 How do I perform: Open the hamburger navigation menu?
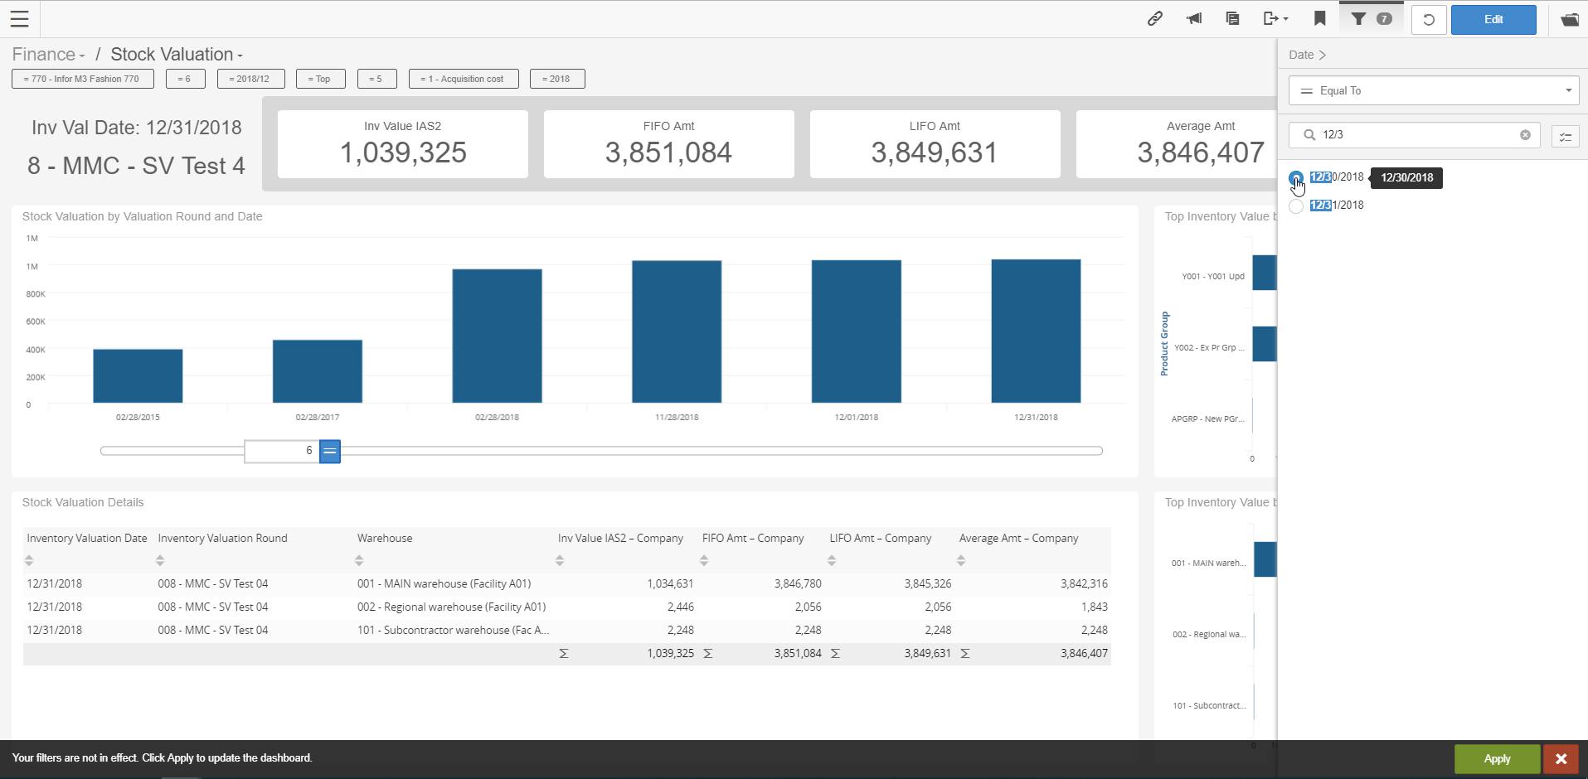tap(19, 19)
